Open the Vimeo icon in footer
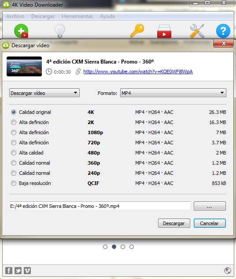Screen dimensions: 236x279 pos(27,271)
